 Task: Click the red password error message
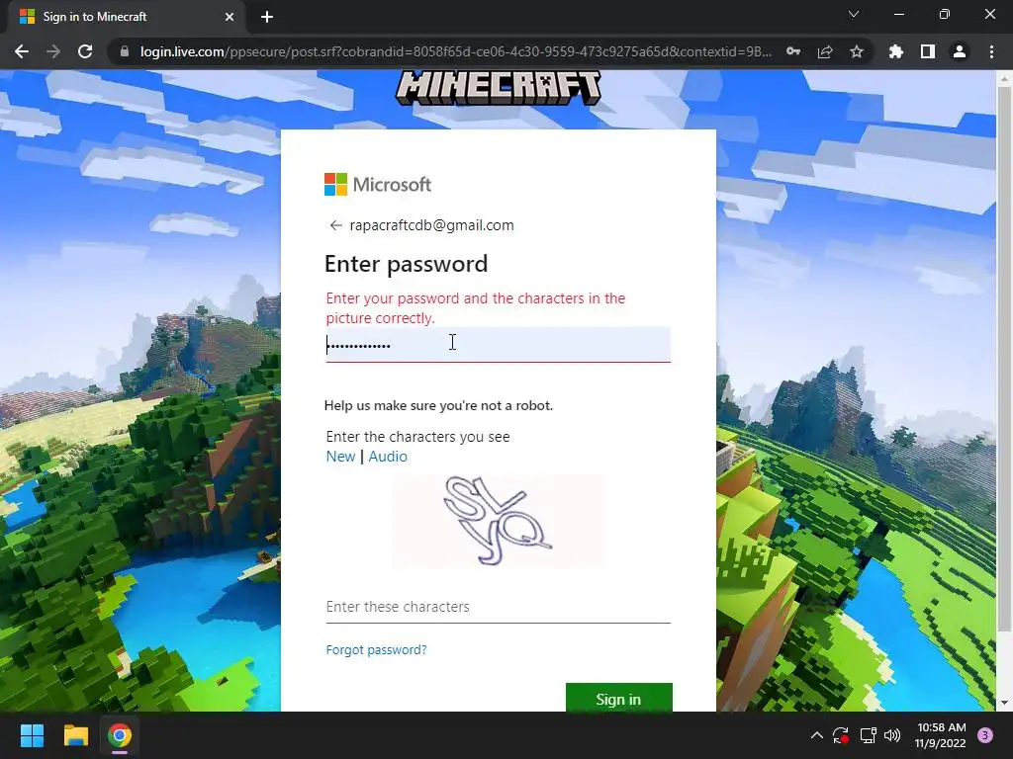(476, 308)
